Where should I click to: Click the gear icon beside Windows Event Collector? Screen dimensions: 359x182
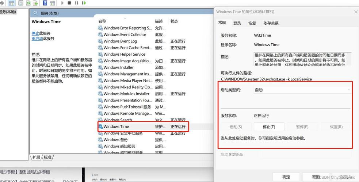[100, 35]
